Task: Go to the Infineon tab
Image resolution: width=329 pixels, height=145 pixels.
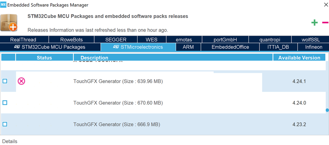Action: [314, 47]
